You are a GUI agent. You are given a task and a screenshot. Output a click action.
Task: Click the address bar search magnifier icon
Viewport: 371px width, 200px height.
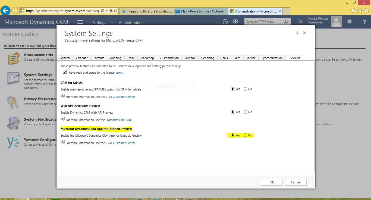pos(102,11)
